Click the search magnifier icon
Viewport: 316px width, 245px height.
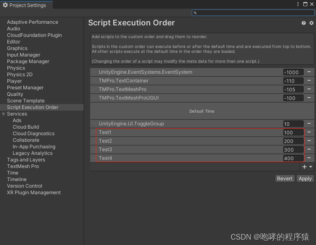point(195,13)
